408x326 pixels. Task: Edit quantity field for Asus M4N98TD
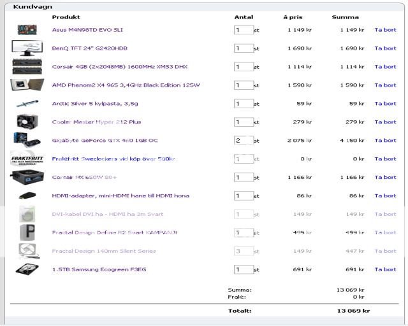pos(244,30)
